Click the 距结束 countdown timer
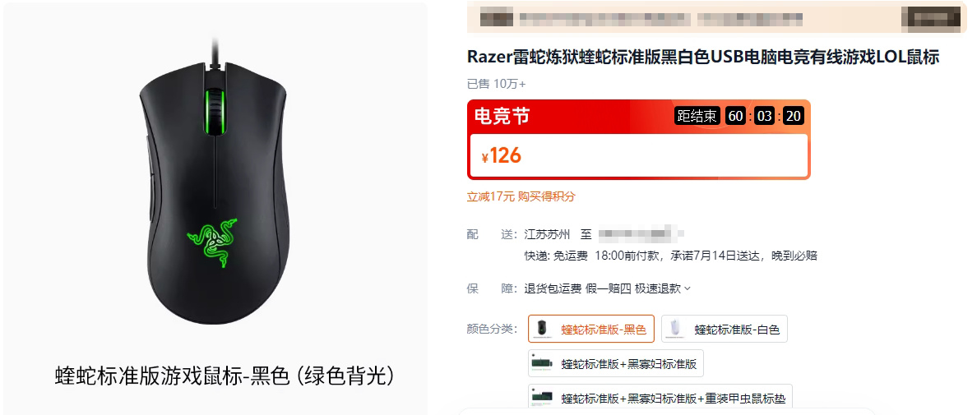The image size is (977, 415). tap(739, 116)
